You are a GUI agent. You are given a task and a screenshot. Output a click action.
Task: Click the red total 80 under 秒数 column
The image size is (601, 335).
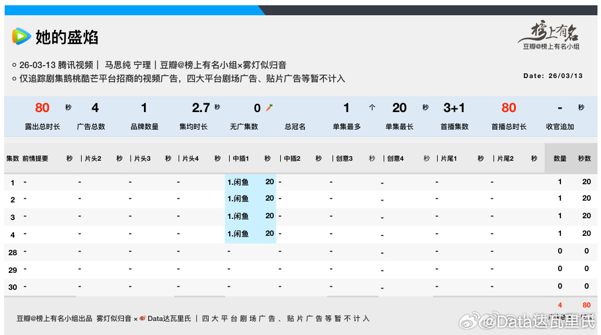click(x=586, y=305)
